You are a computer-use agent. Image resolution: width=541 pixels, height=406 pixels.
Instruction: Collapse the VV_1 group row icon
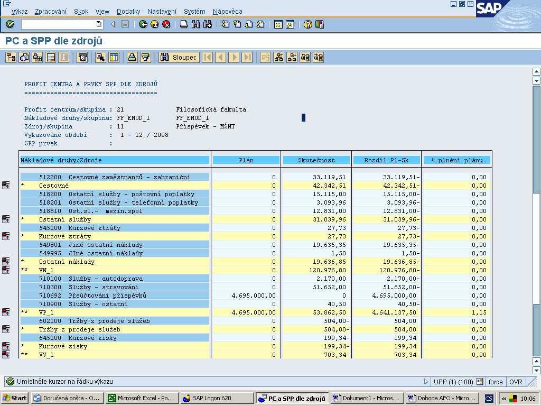point(6,354)
